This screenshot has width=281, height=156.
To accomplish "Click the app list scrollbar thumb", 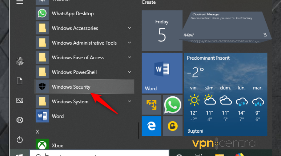I will tap(139, 130).
